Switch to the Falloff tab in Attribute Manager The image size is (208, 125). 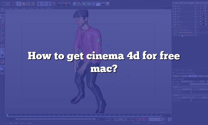[x=201, y=76]
